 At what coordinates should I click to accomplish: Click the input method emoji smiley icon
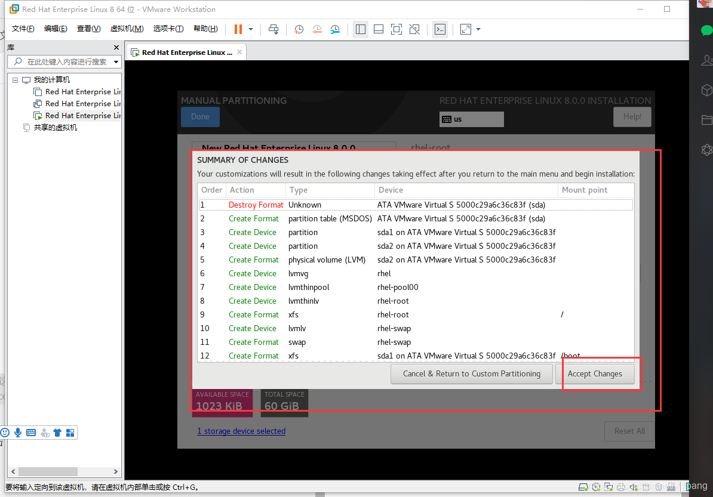point(5,433)
